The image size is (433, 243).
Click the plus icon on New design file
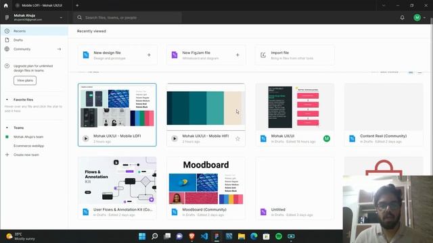(x=149, y=55)
